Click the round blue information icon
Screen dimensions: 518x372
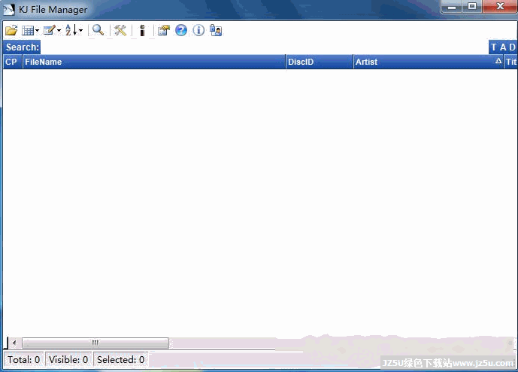198,30
